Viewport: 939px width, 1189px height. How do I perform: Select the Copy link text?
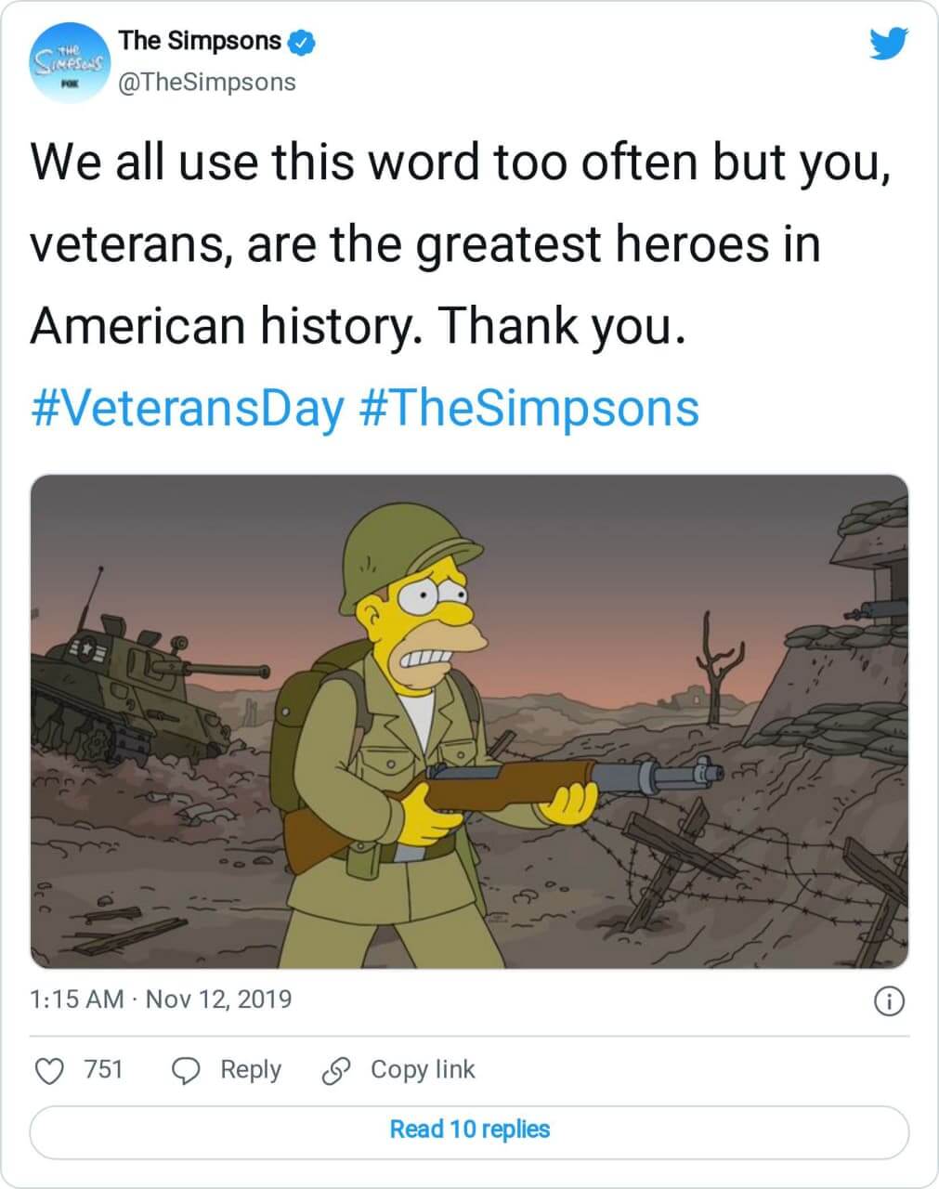tap(423, 1069)
